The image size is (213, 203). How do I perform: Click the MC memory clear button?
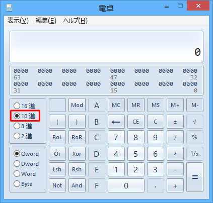coord(116,105)
